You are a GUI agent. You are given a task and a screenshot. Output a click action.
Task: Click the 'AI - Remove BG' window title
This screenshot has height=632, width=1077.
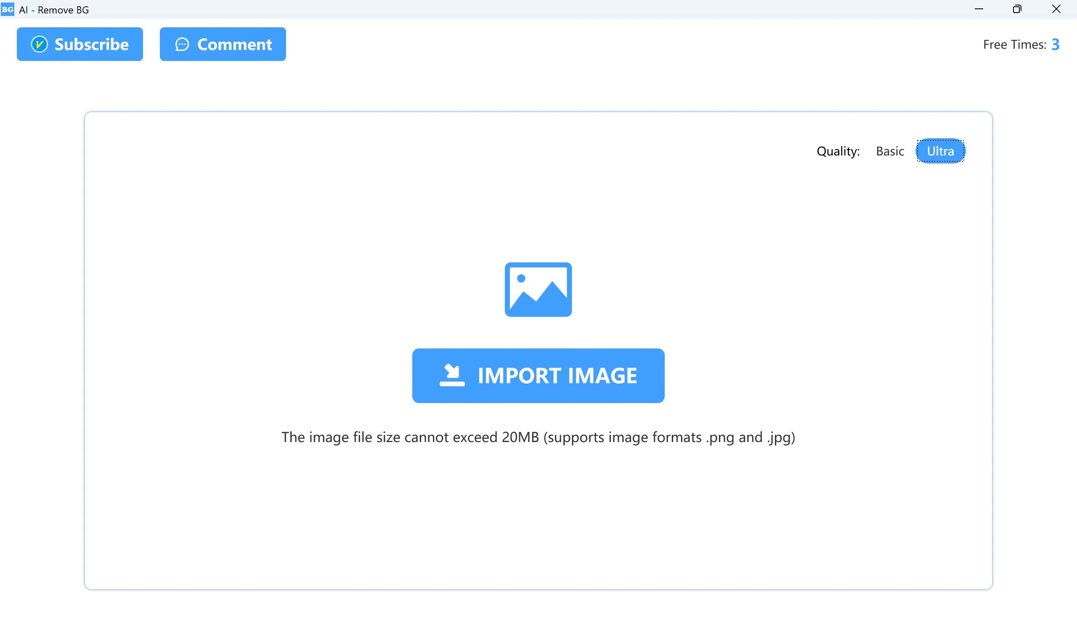(54, 10)
